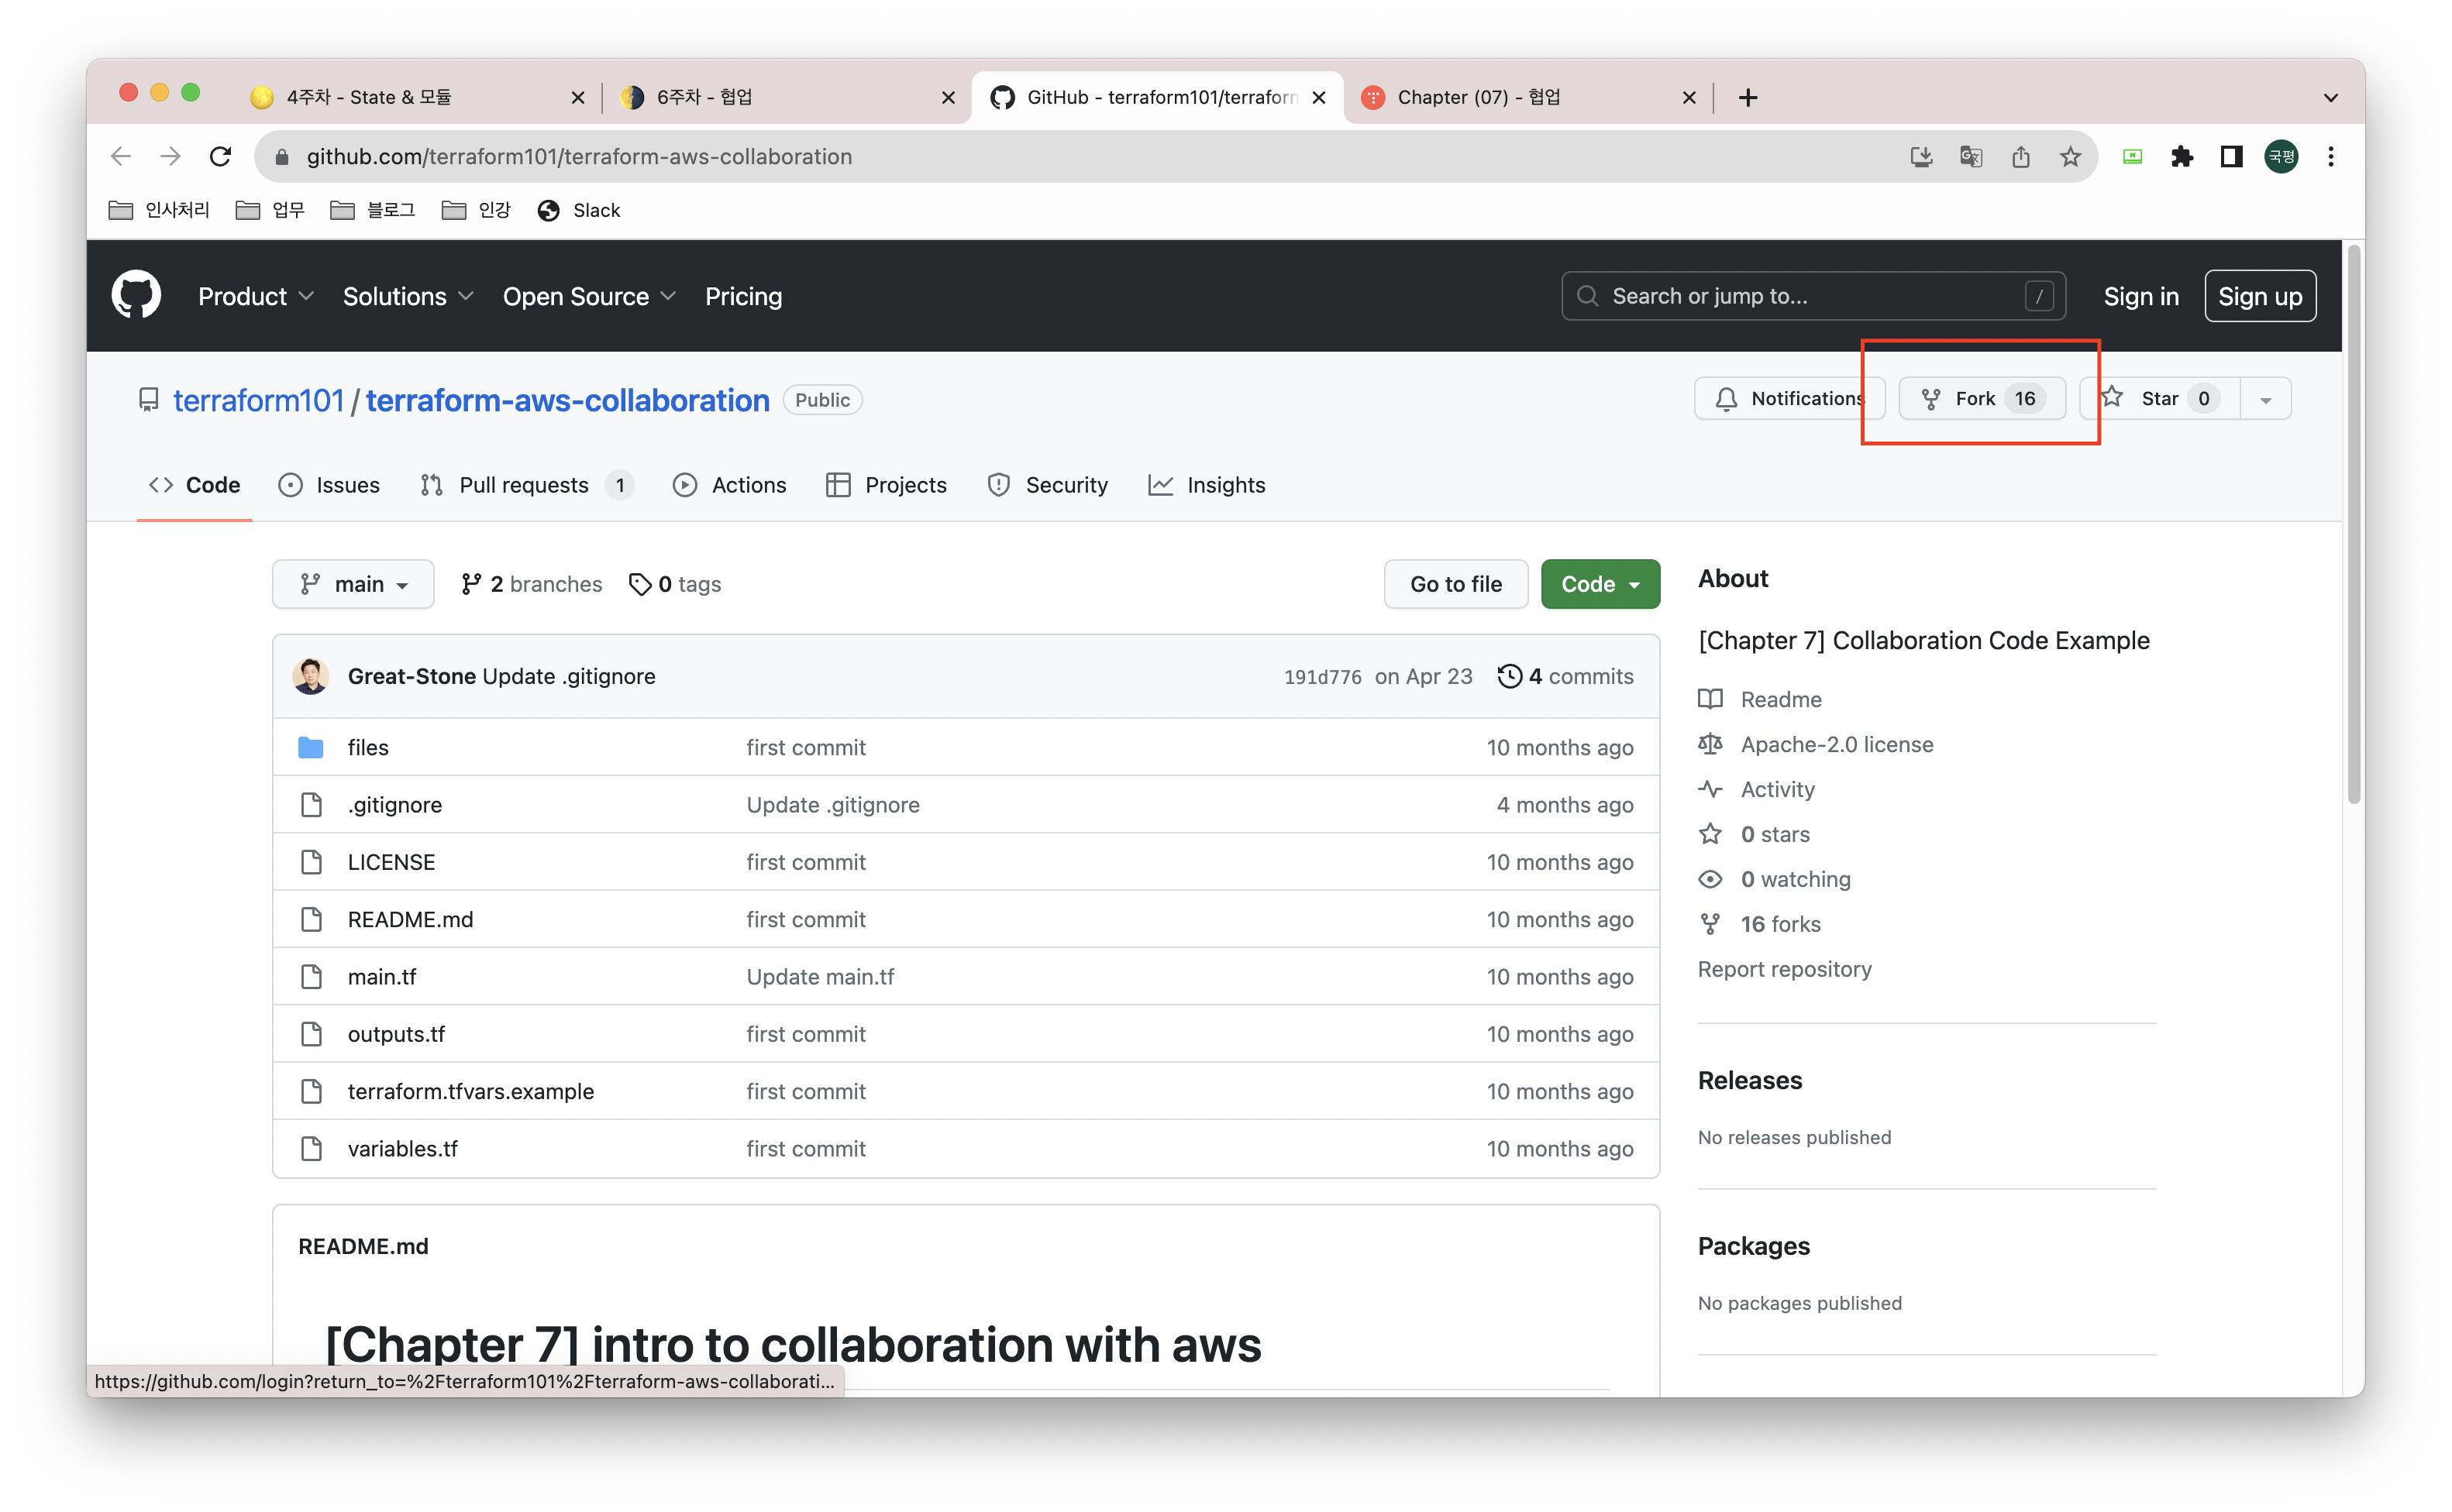Open Chrome extensions puzzle icon
2452x1512 pixels.
point(2182,157)
